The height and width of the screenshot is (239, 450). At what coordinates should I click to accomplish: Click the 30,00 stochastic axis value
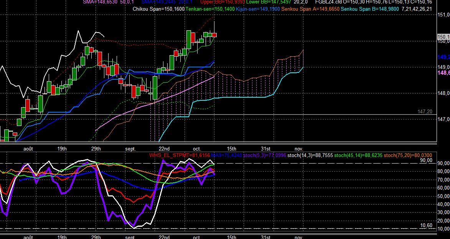(444, 213)
